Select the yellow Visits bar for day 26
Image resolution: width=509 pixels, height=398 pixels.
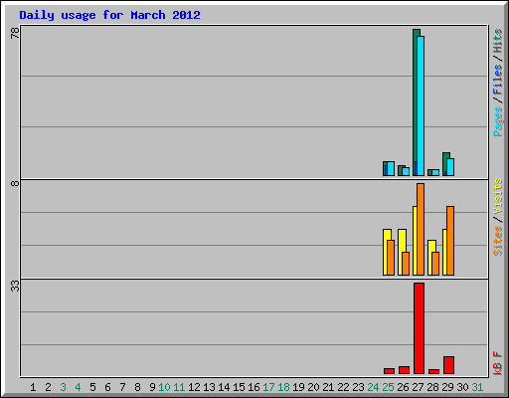pyautogui.click(x=401, y=252)
